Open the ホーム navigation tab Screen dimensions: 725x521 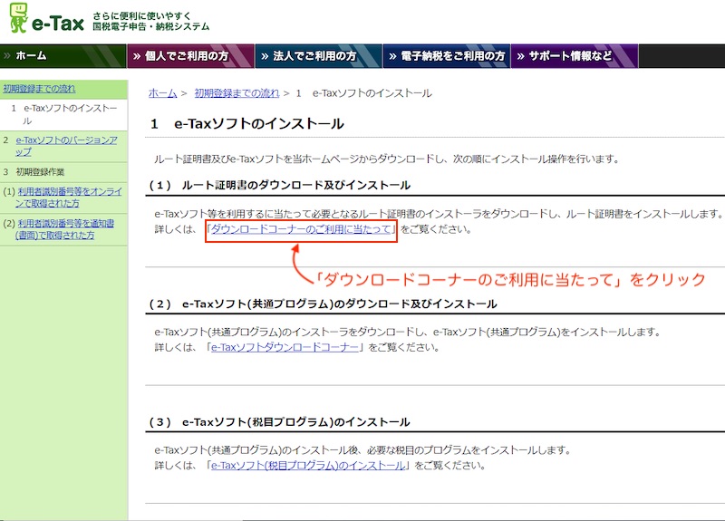coord(63,56)
